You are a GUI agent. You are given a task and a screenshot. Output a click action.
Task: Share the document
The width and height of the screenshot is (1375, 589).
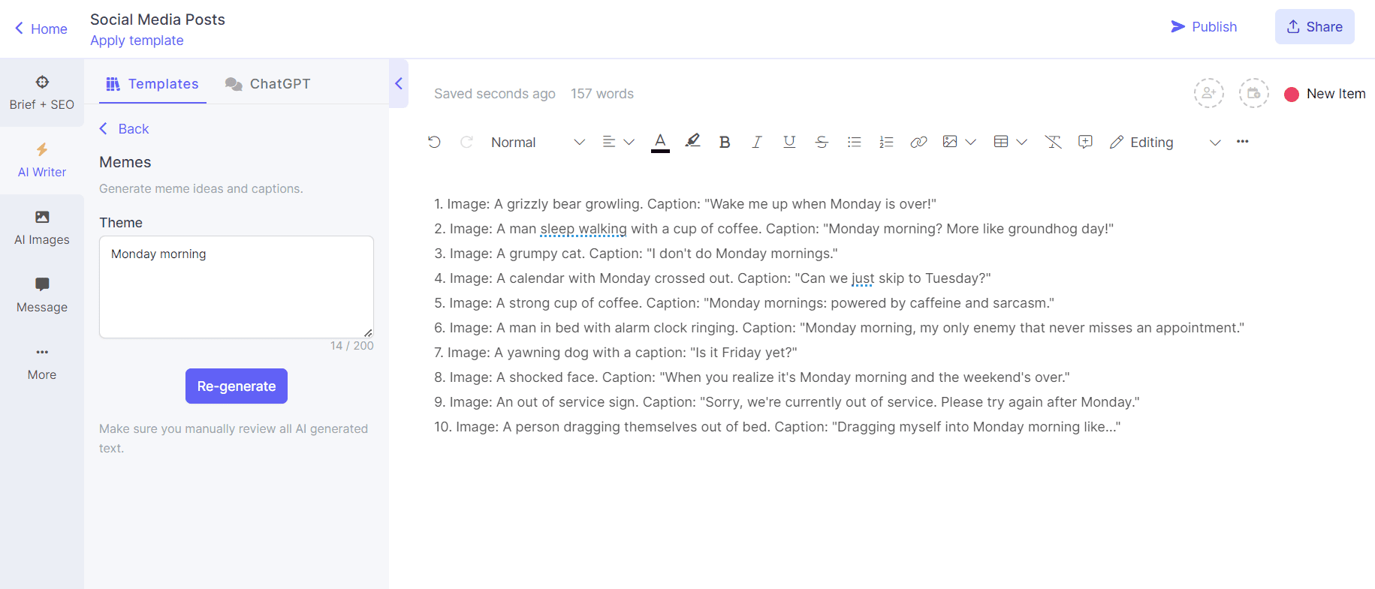point(1315,27)
